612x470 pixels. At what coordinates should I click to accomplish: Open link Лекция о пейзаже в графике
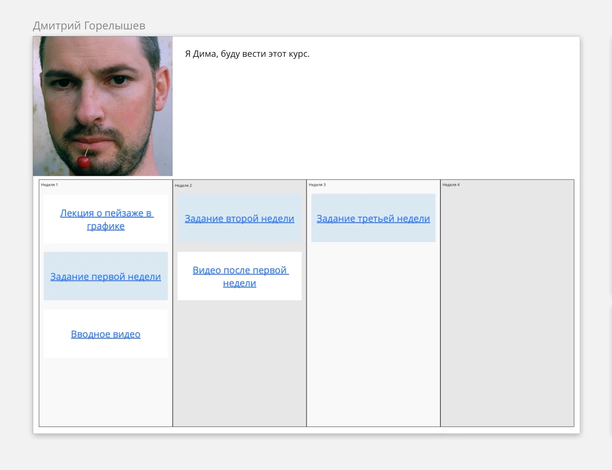106,220
